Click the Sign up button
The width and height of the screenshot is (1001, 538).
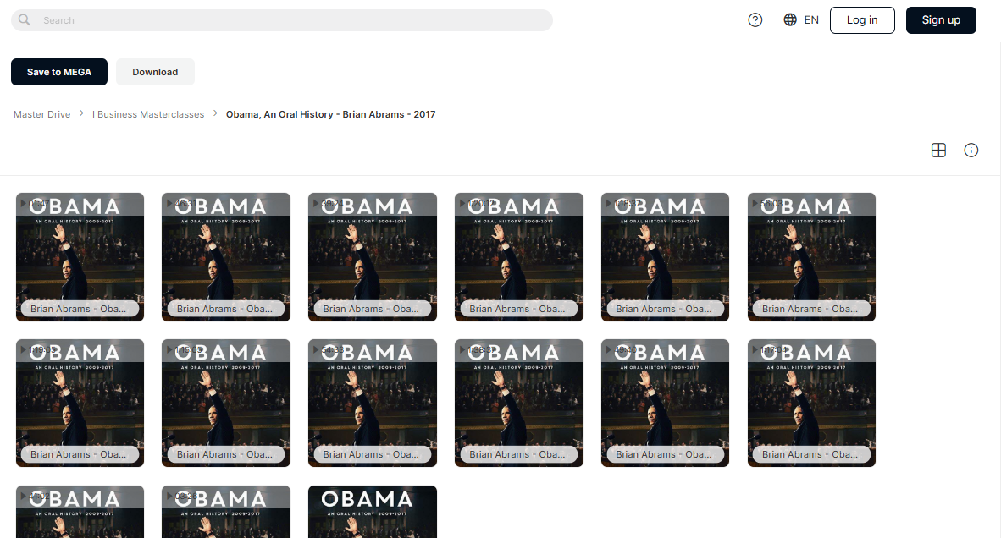pyautogui.click(x=941, y=20)
